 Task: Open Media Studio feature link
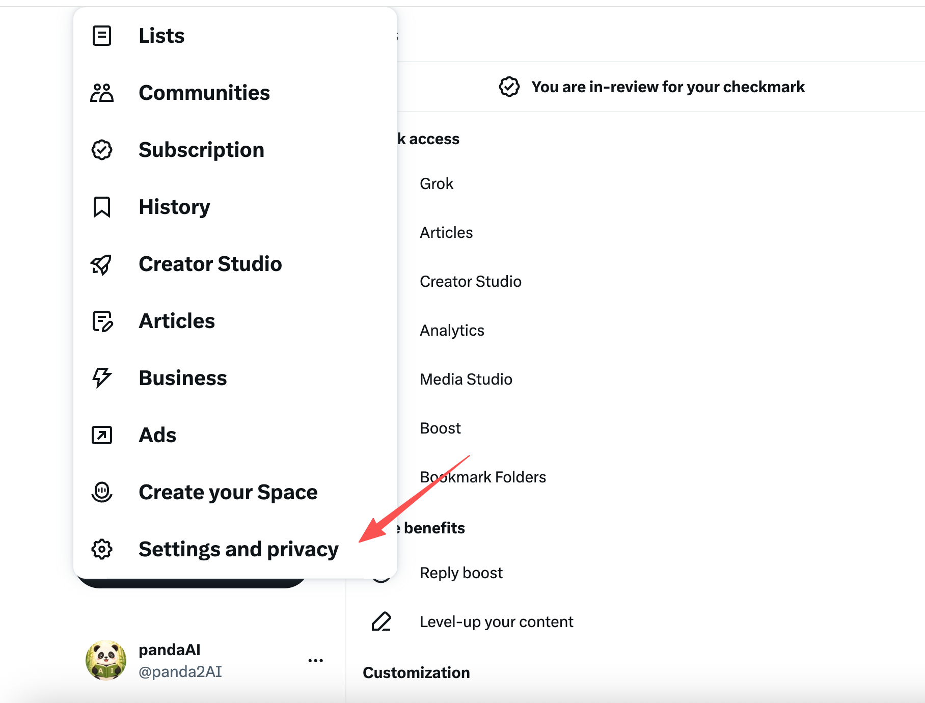466,379
